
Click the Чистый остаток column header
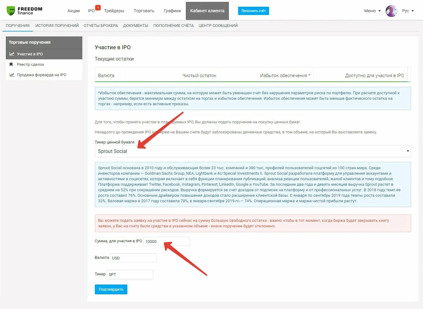pos(173,75)
